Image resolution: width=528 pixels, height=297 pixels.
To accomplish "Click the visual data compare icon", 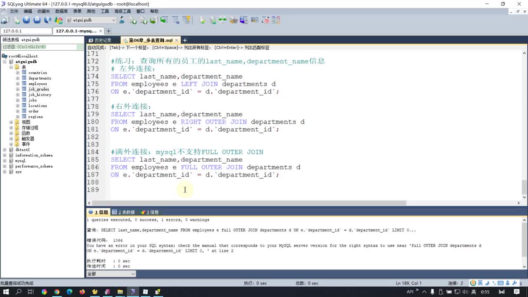I will pos(255,20).
